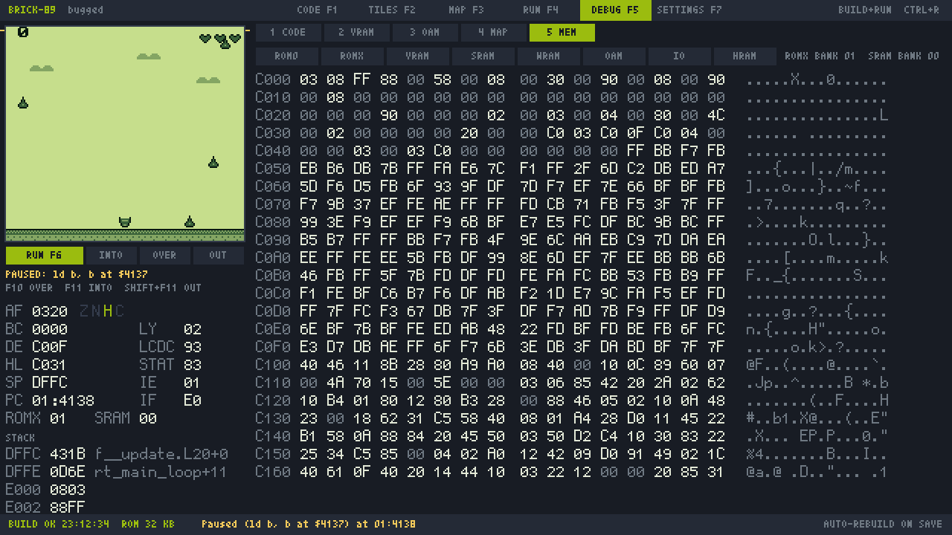Select the RUN F4 tab
Screen dimensions: 952x535
tap(541, 10)
